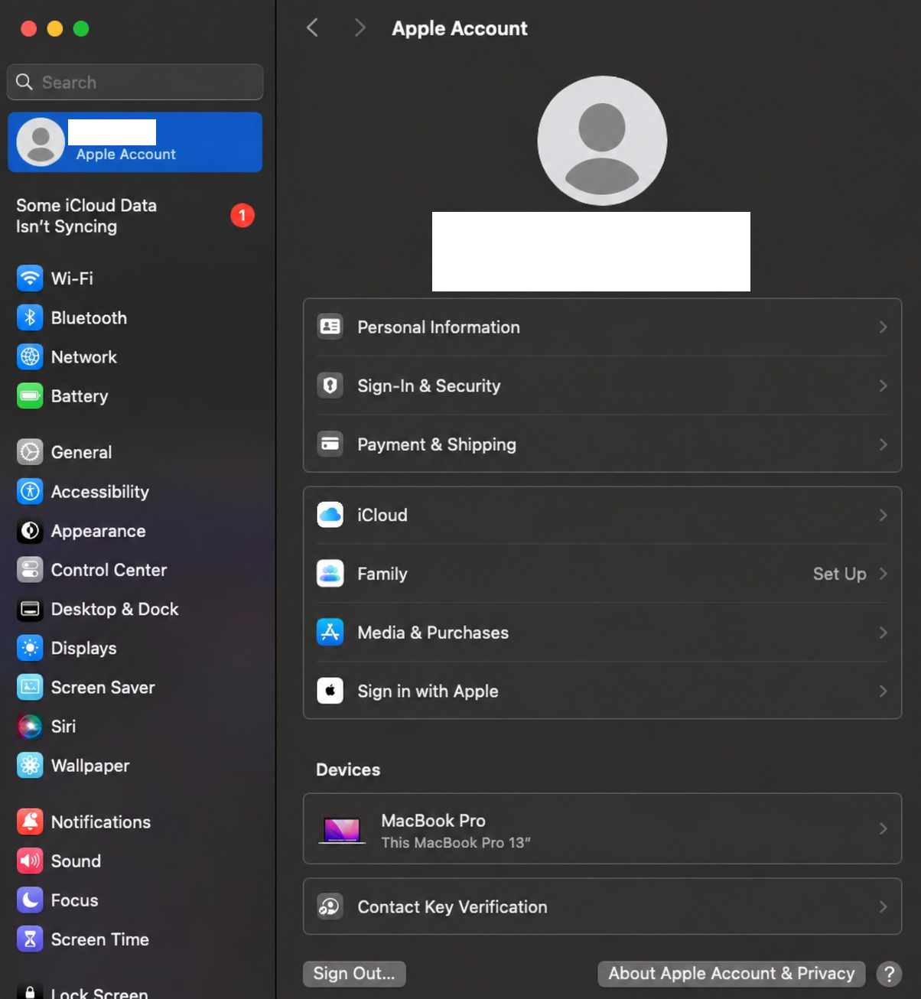Select the Displays sun icon
Viewport: 921px width, 999px height.
point(30,648)
